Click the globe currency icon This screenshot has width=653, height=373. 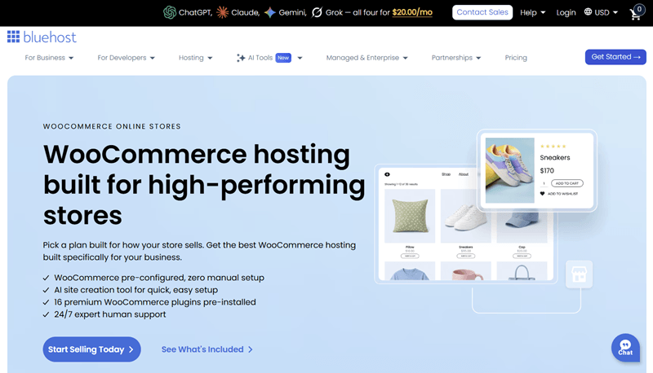click(x=588, y=11)
